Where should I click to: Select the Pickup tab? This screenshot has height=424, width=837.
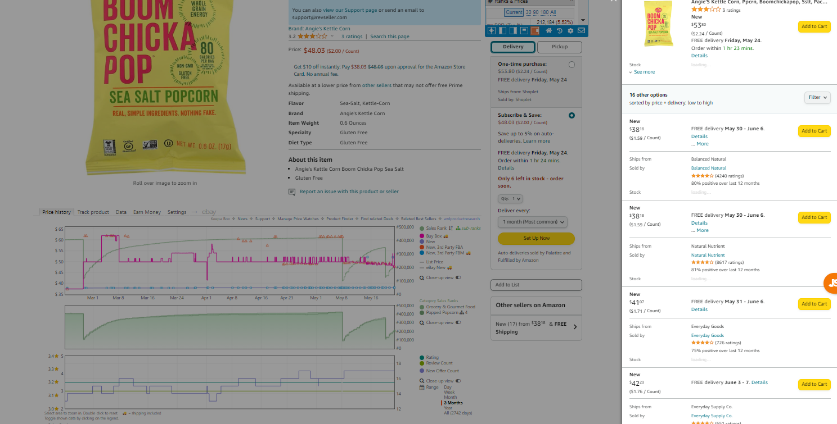[560, 47]
